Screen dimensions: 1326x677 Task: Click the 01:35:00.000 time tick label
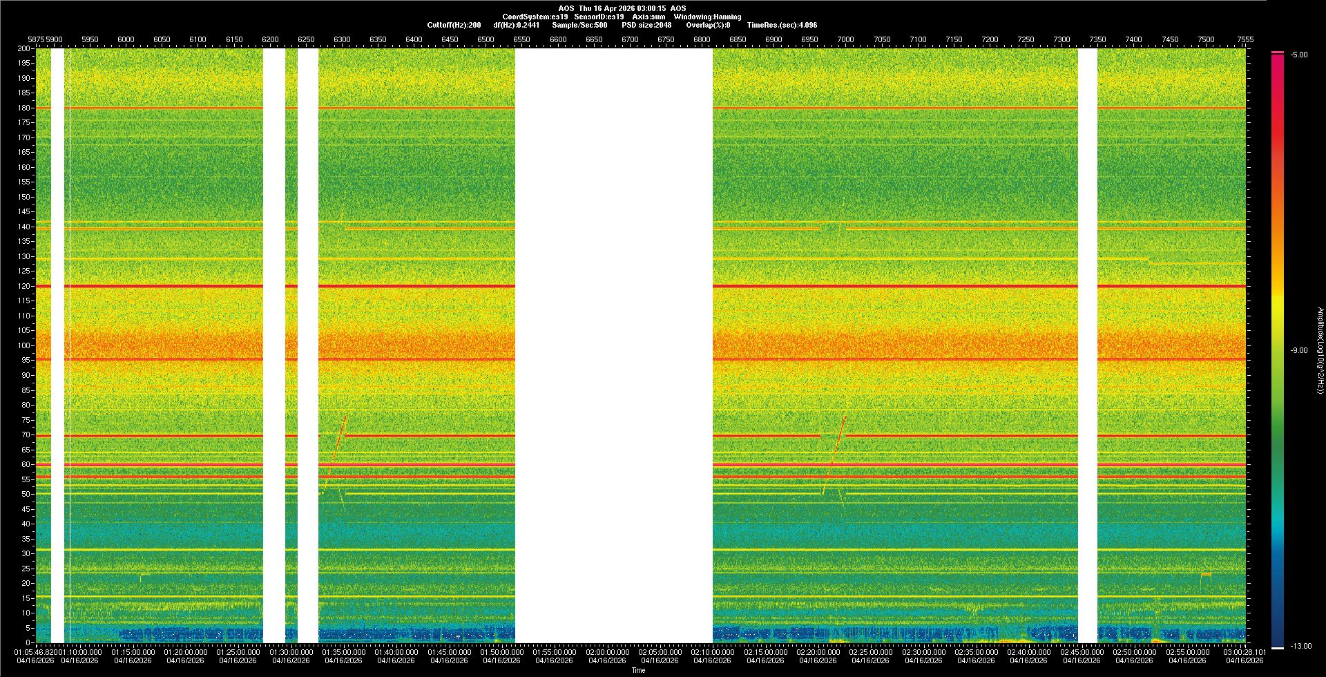coord(344,652)
